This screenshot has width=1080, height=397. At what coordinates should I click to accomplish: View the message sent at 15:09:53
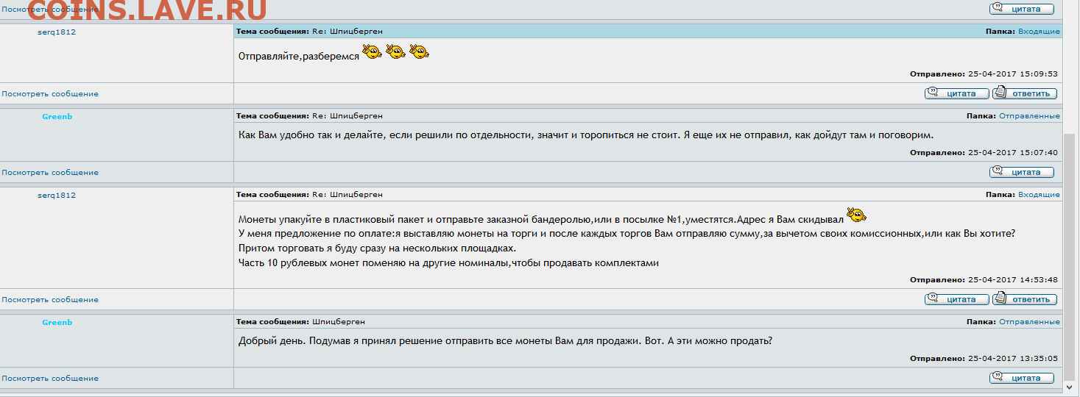pyautogui.click(x=50, y=94)
